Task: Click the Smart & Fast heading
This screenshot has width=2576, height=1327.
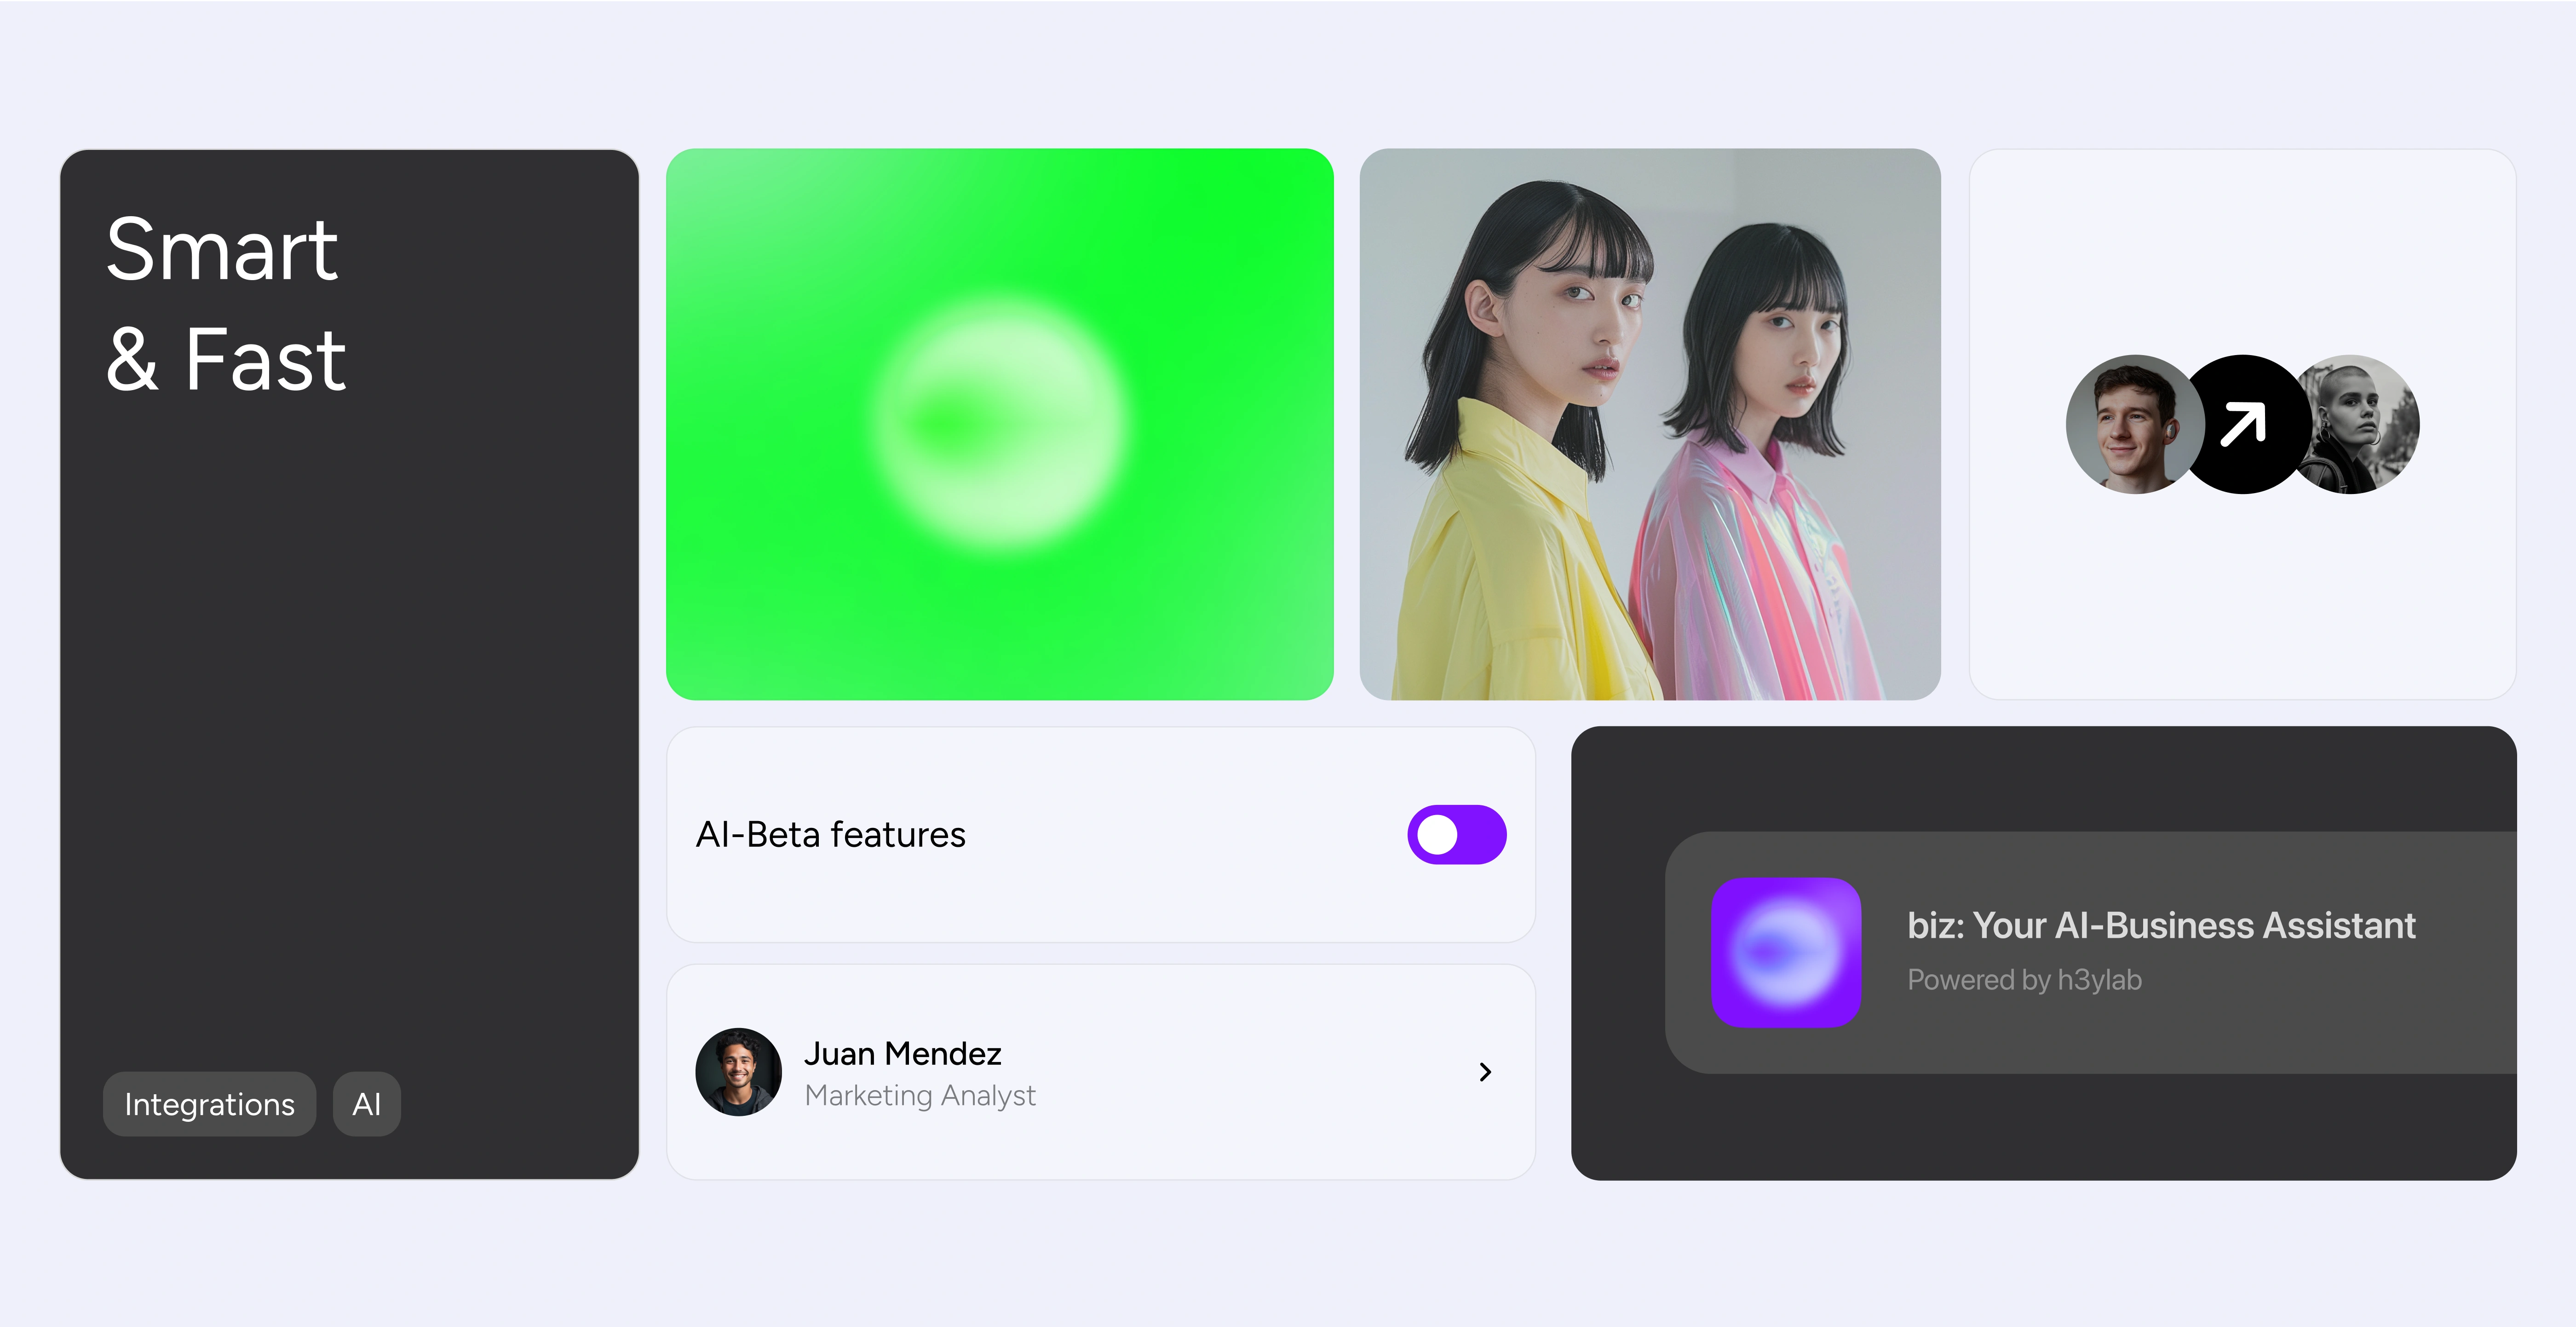Action: 225,304
